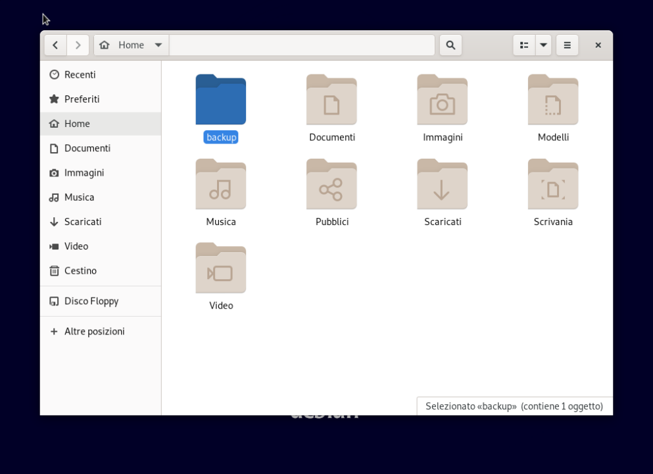The height and width of the screenshot is (474, 653).
Task: Select the Modelli folder icon
Action: (553, 100)
